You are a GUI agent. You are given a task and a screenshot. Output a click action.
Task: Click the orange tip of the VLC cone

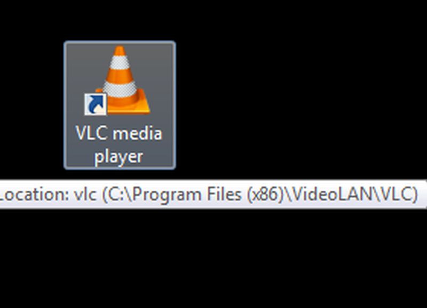pyautogui.click(x=120, y=51)
